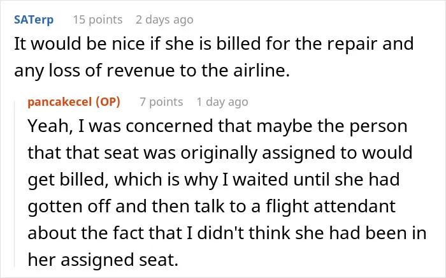The height and width of the screenshot is (278, 446).
Task: Open the 1 day ago permalink
Action: [222, 102]
